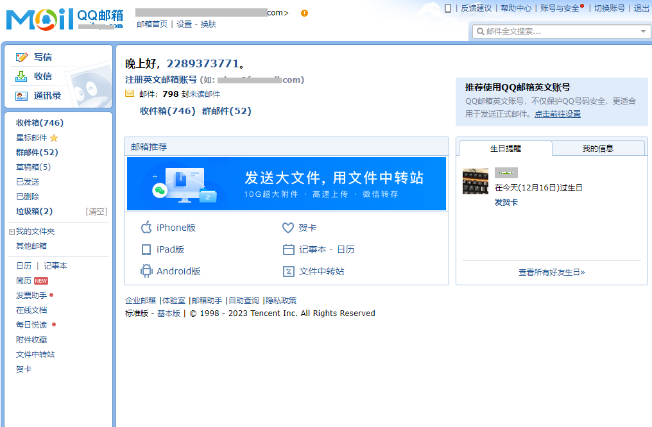Open 收件箱(746) link in greeting area

(x=167, y=111)
